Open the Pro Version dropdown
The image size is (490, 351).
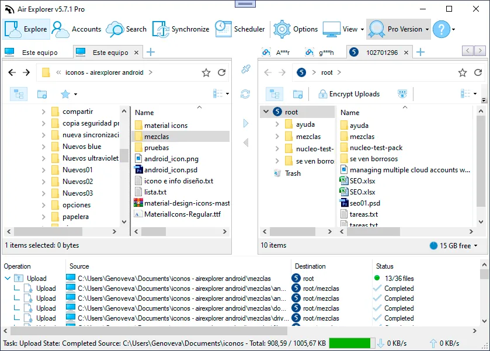(x=398, y=29)
